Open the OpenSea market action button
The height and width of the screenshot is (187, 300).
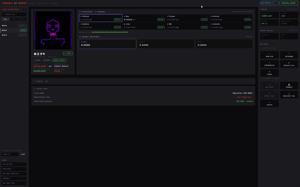click(x=289, y=86)
